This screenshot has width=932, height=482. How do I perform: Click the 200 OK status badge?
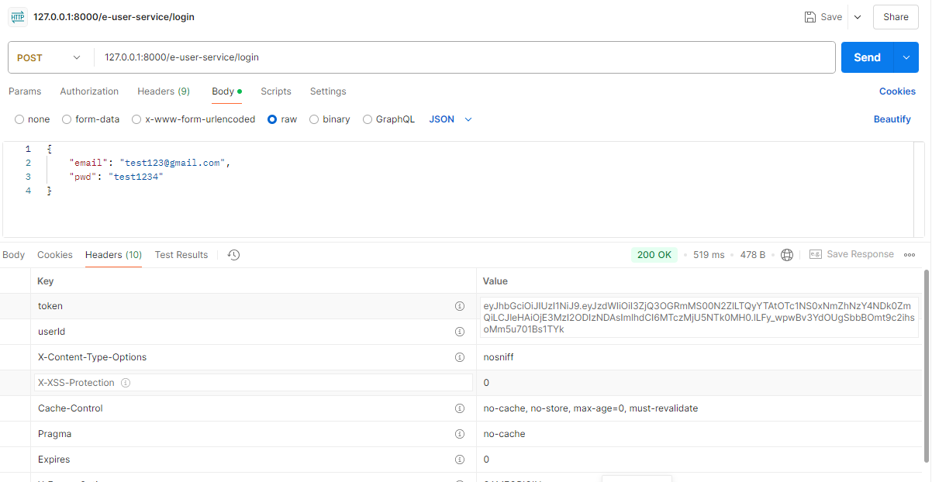(654, 255)
